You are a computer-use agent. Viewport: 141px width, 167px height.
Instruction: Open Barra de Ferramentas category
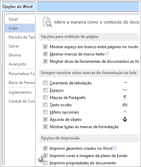tap(22, 83)
